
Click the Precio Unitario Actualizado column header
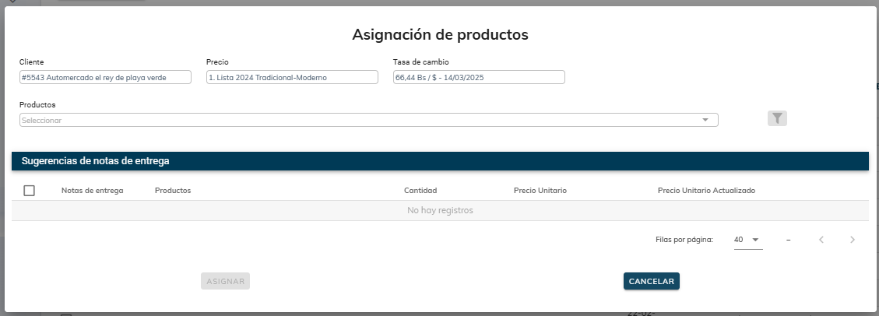point(706,191)
